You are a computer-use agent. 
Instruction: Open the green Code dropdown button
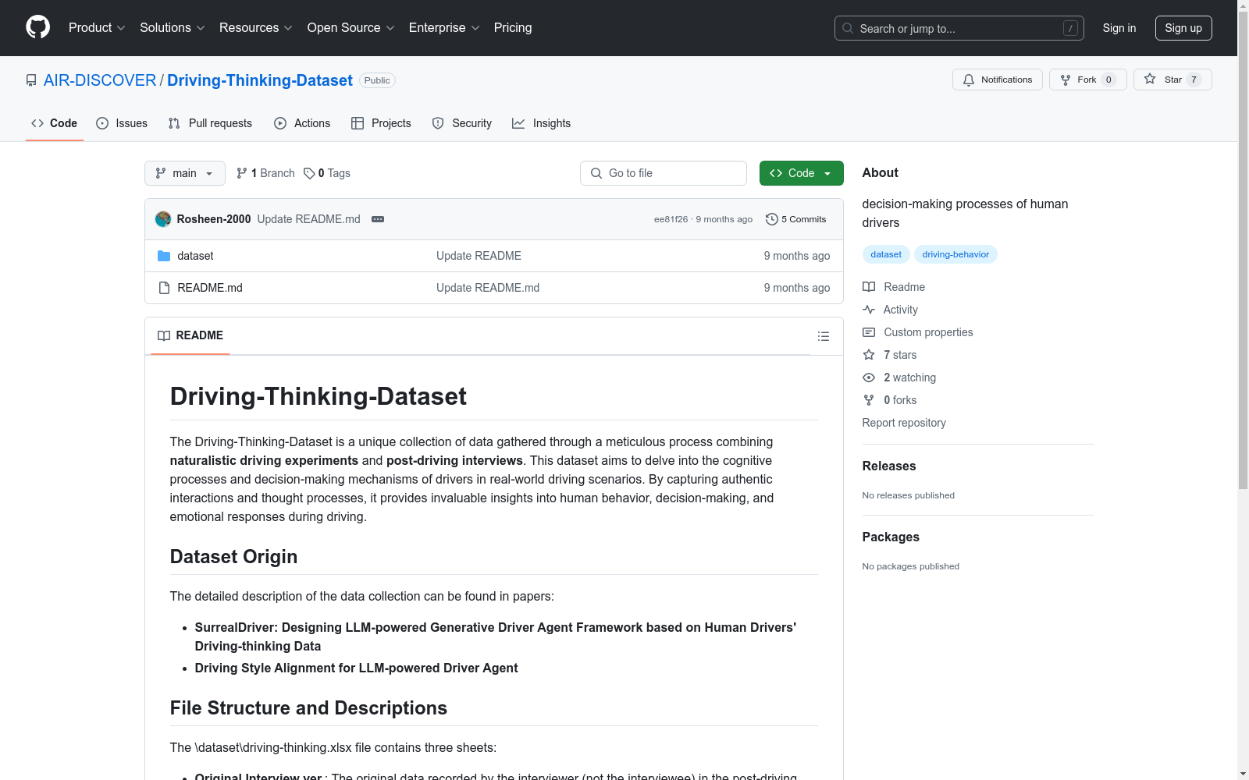pos(801,173)
